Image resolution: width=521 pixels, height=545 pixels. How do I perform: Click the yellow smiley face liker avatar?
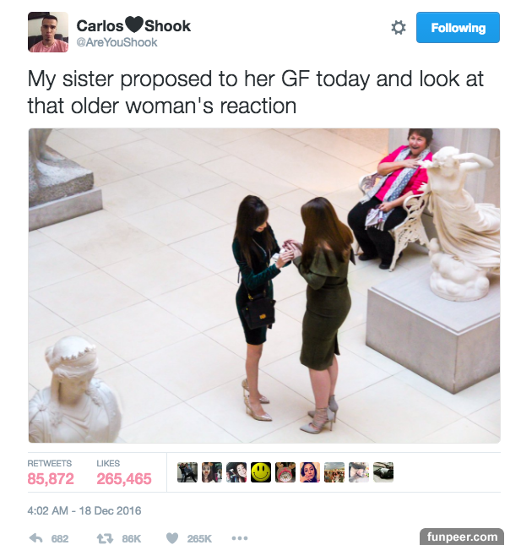click(261, 472)
